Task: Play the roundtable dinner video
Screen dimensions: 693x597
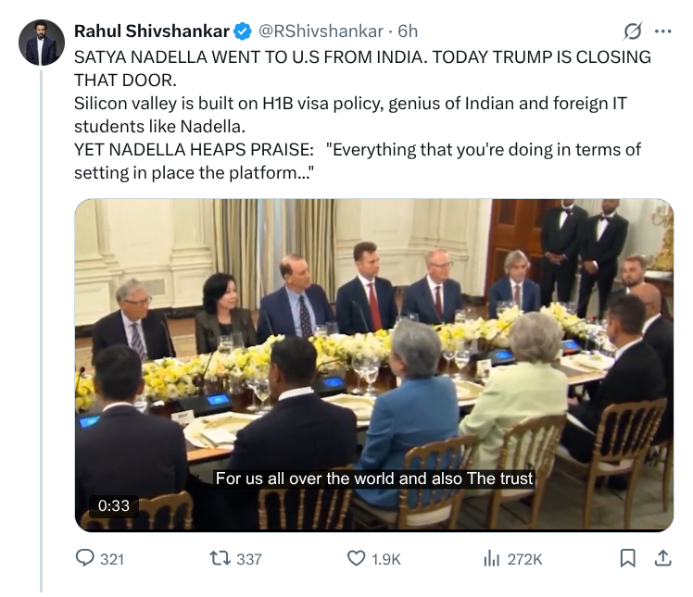Action: click(x=374, y=365)
